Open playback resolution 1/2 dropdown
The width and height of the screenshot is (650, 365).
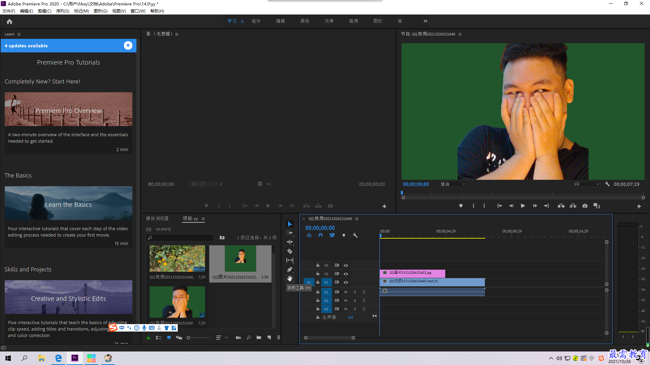(586, 184)
